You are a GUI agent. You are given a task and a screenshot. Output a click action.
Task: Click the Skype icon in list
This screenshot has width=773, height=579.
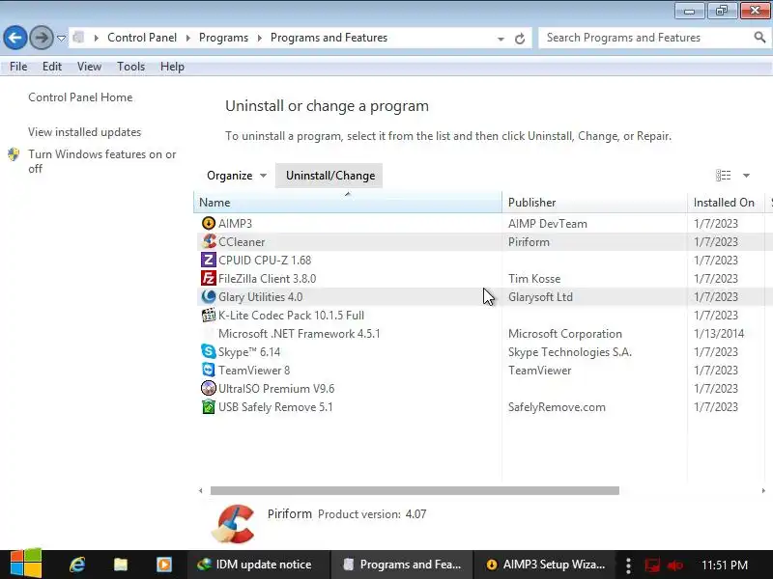coord(209,352)
